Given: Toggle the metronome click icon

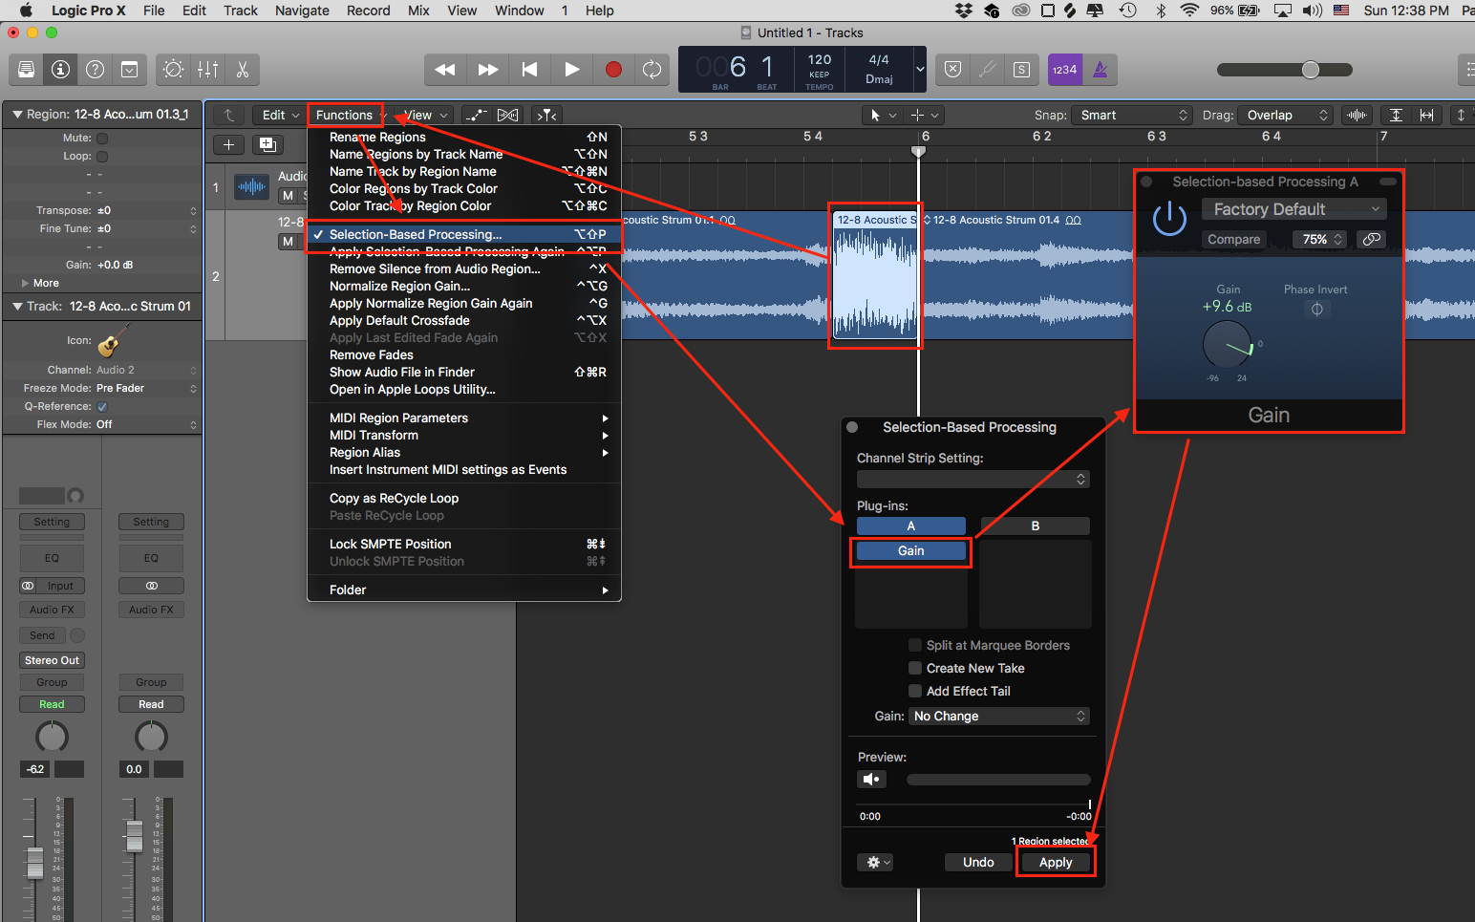Looking at the screenshot, I should click(1101, 69).
